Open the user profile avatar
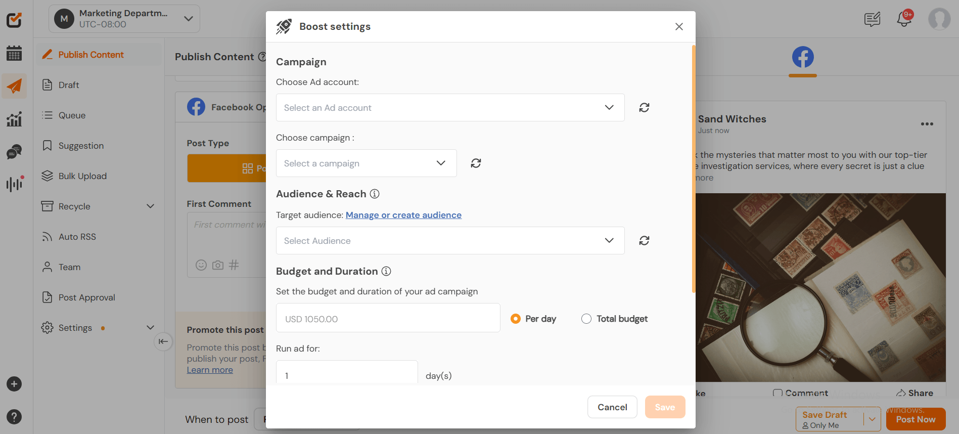This screenshot has height=434, width=959. (939, 19)
